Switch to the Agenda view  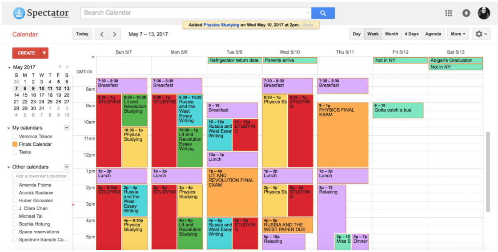pyautogui.click(x=433, y=34)
